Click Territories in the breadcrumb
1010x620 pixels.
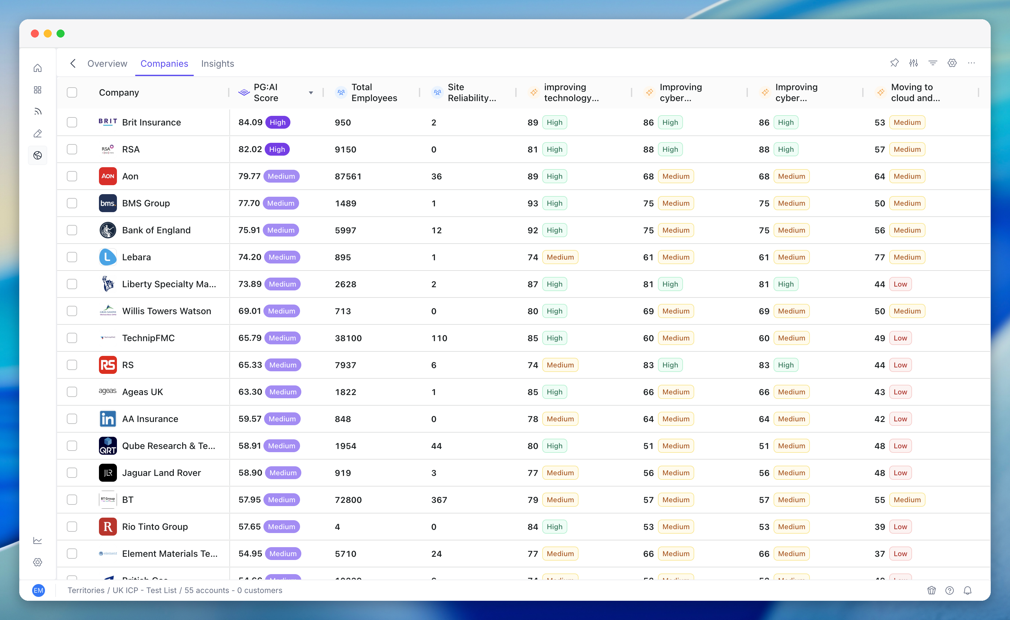[x=86, y=590]
